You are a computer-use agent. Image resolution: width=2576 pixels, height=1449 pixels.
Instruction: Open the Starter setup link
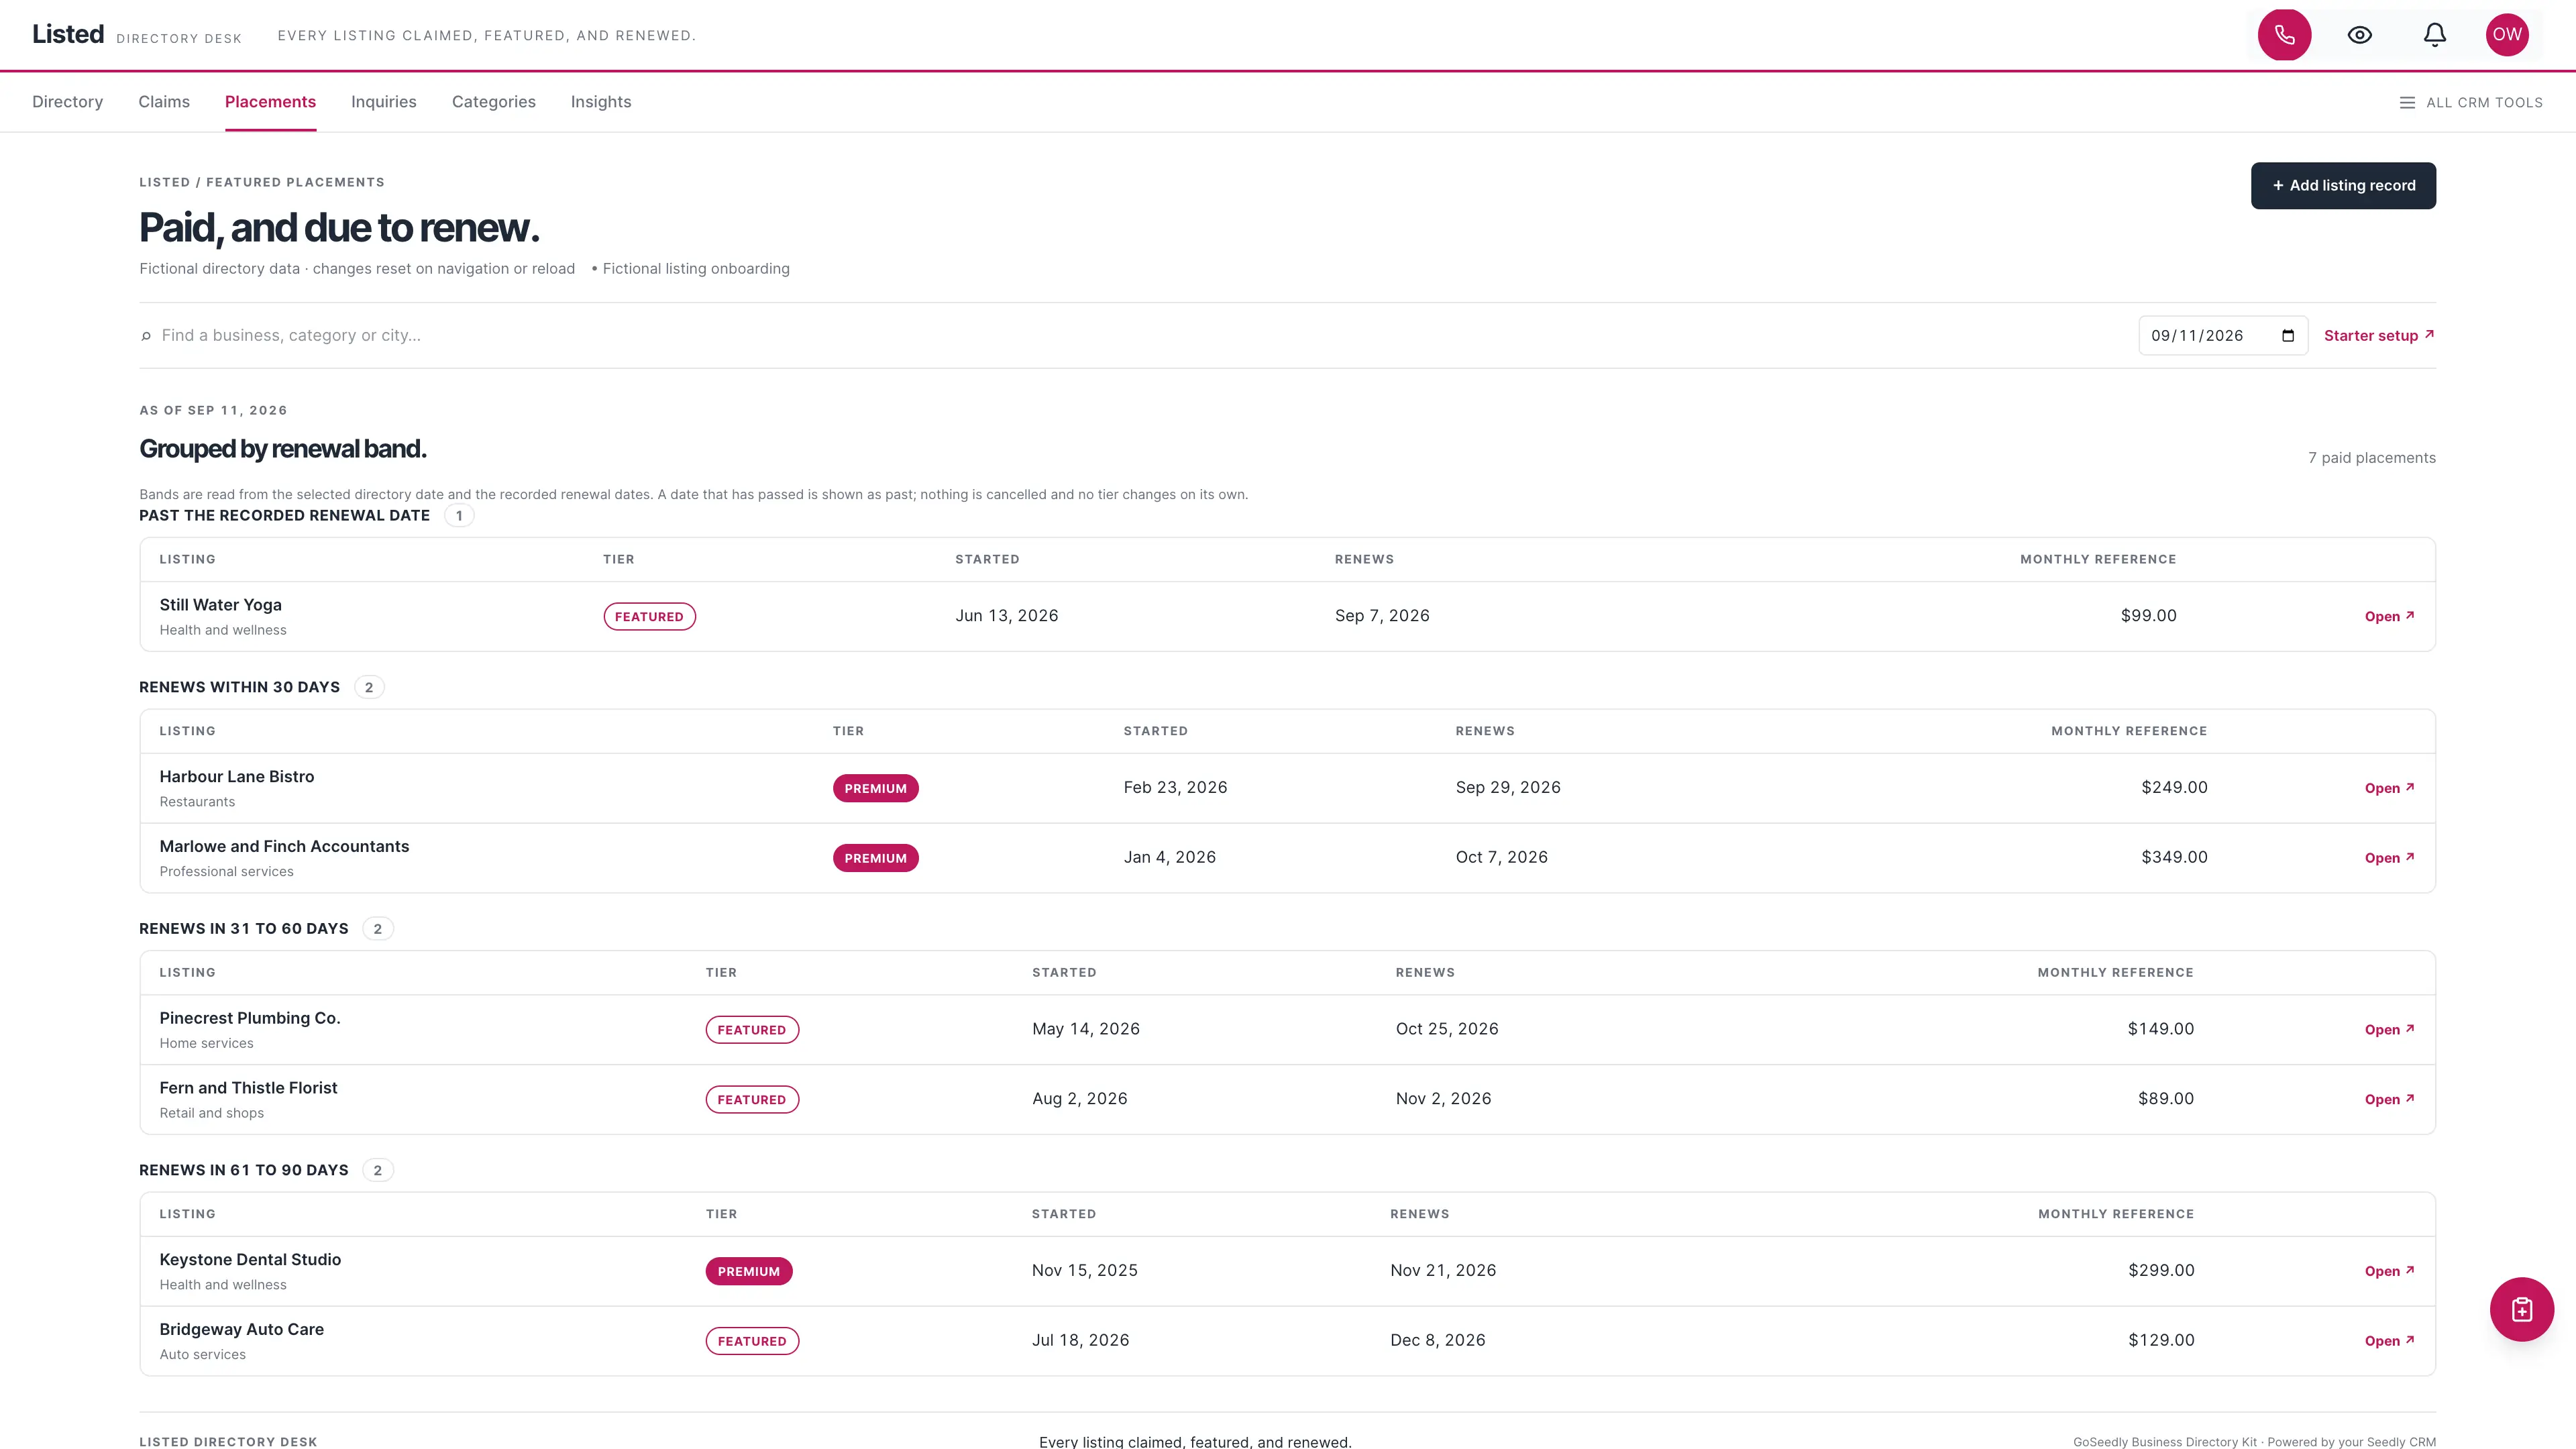[2379, 336]
